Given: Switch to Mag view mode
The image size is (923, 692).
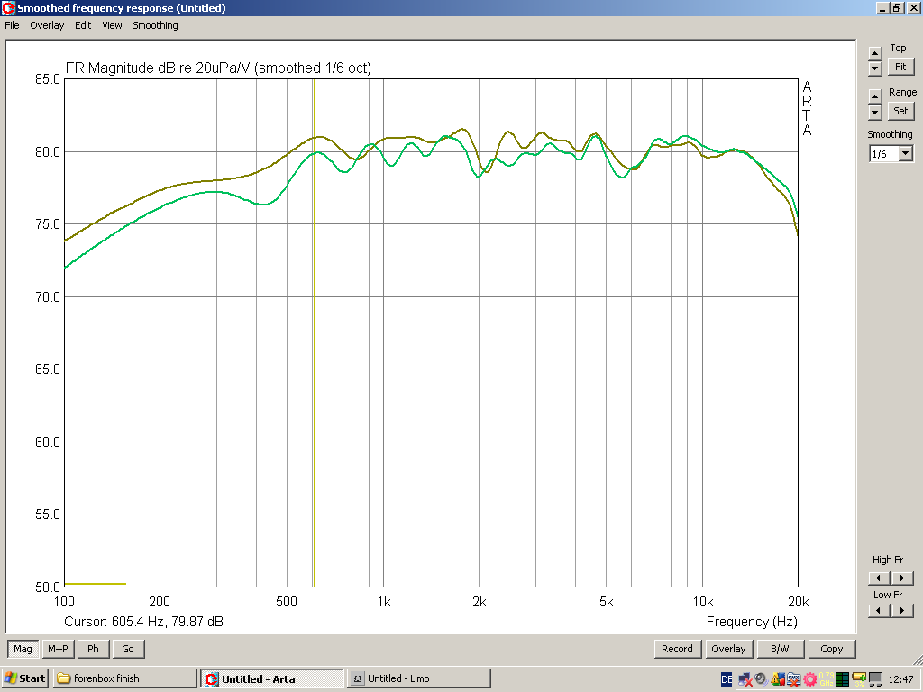Looking at the screenshot, I should point(23,649).
